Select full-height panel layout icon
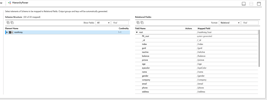 pos(259,4)
